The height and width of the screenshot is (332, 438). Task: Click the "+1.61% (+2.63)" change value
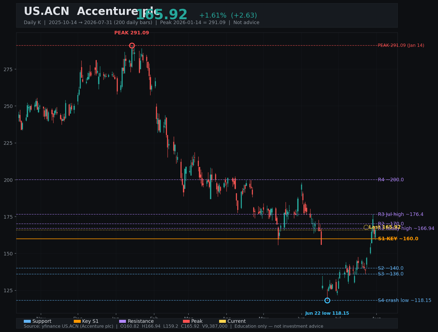228,15
